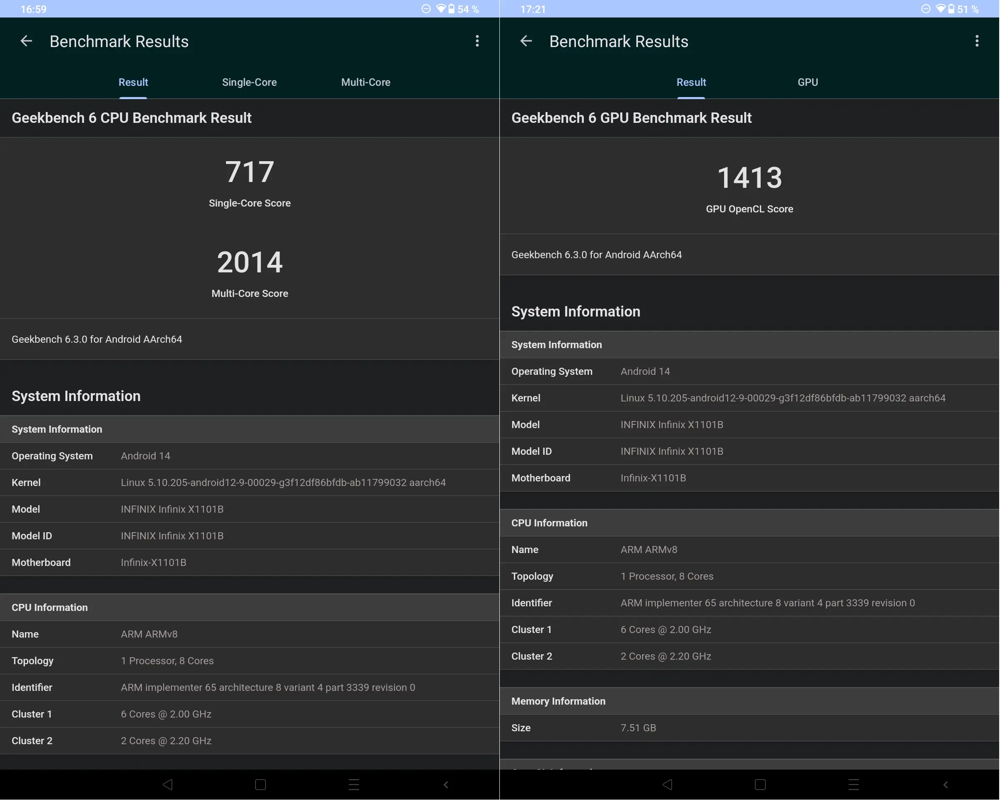Tap Cluster 2 row on GPU screen
1000x800 pixels.
point(749,657)
